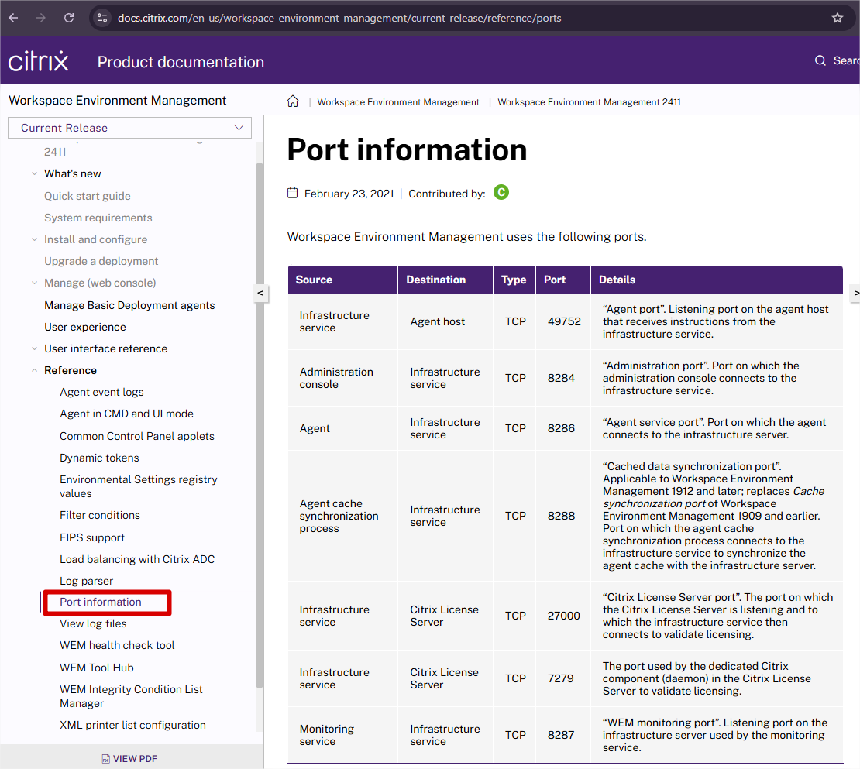The height and width of the screenshot is (769, 860).
Task: Click the green contributor C avatar
Action: [x=501, y=192]
